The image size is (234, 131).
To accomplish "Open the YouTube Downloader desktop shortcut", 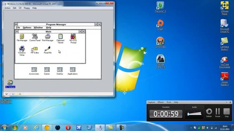I will (x=224, y=62).
